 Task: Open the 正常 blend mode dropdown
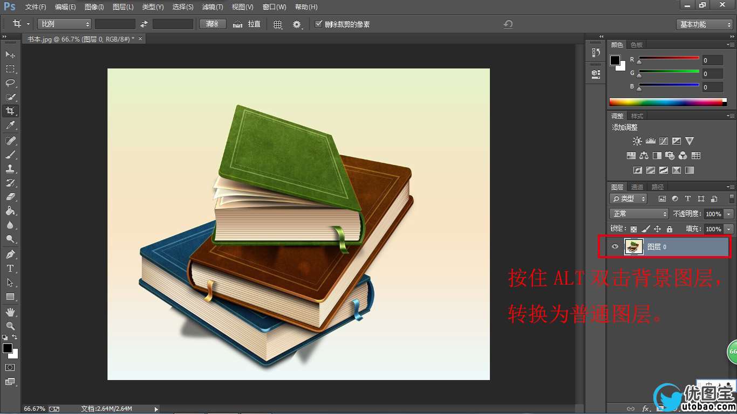639,214
